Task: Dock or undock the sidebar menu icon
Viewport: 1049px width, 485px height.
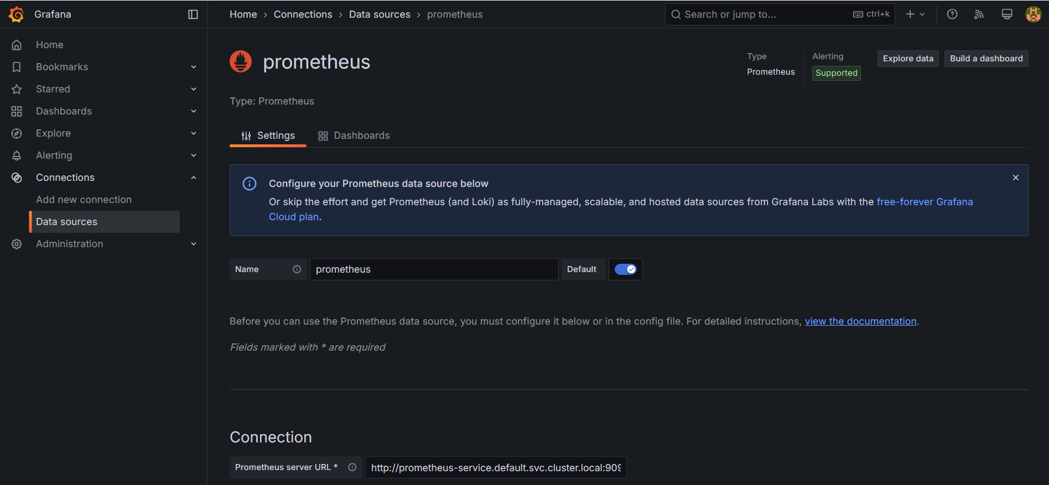Action: (x=193, y=14)
